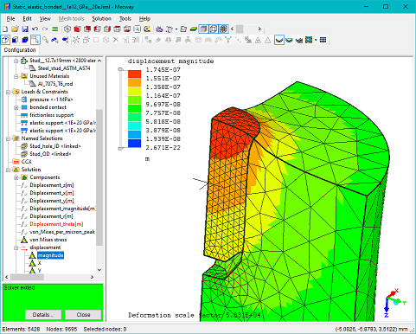
Task: Open a model with the folder icon
Action: click(15, 29)
